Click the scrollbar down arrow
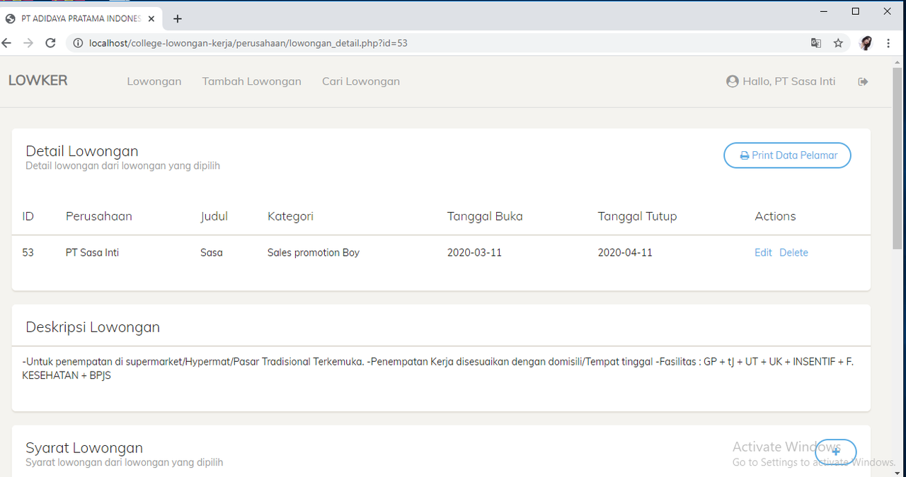 (898, 472)
